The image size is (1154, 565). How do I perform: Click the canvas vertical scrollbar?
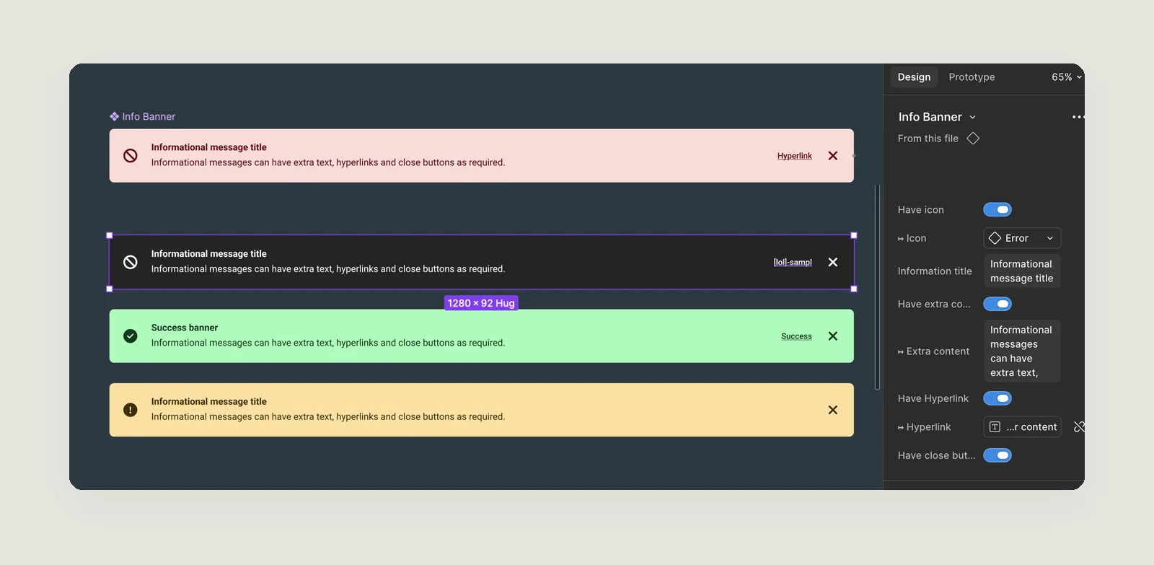pyautogui.click(x=877, y=287)
